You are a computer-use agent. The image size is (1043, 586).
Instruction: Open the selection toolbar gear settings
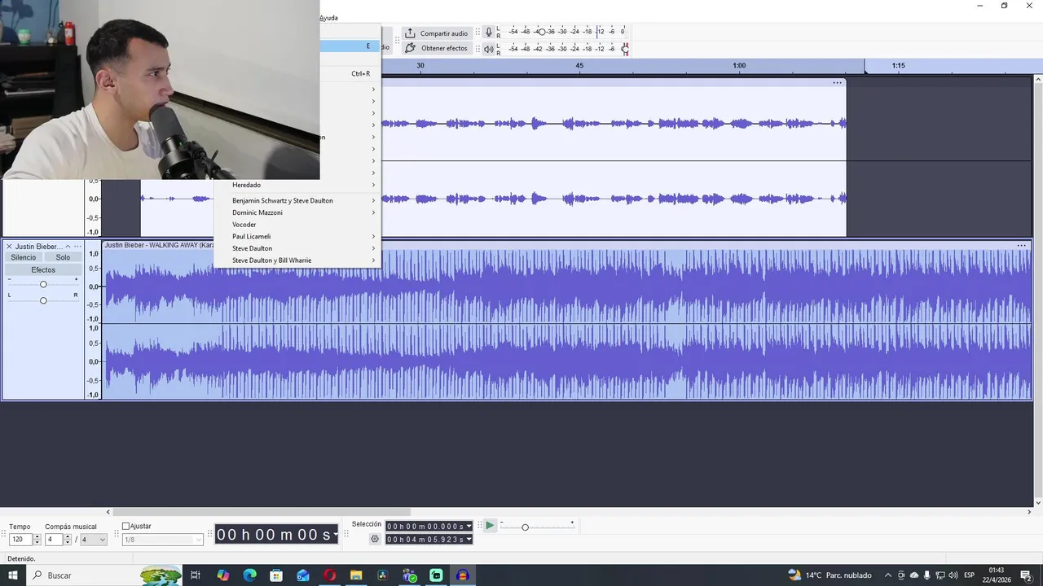(x=375, y=539)
